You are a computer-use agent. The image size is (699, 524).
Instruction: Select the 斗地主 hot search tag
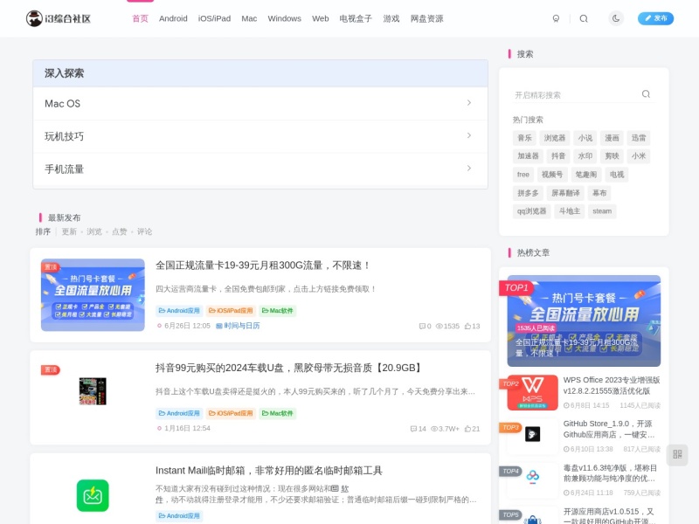click(x=570, y=211)
